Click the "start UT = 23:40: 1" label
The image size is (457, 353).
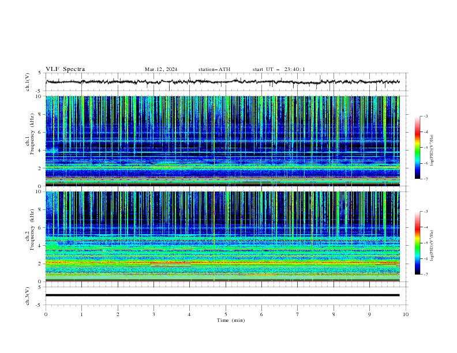279,69
